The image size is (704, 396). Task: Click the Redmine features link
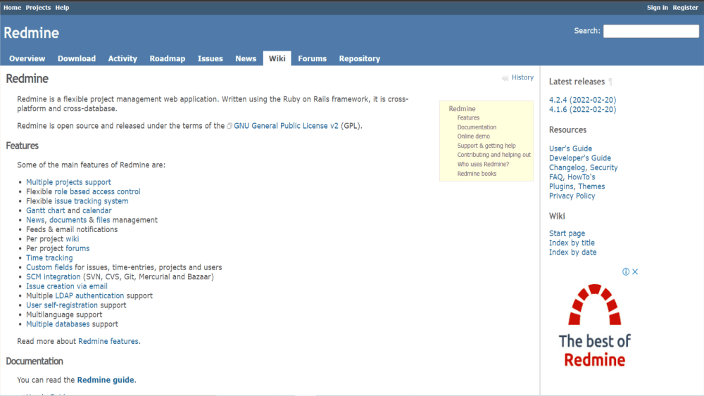tap(108, 341)
